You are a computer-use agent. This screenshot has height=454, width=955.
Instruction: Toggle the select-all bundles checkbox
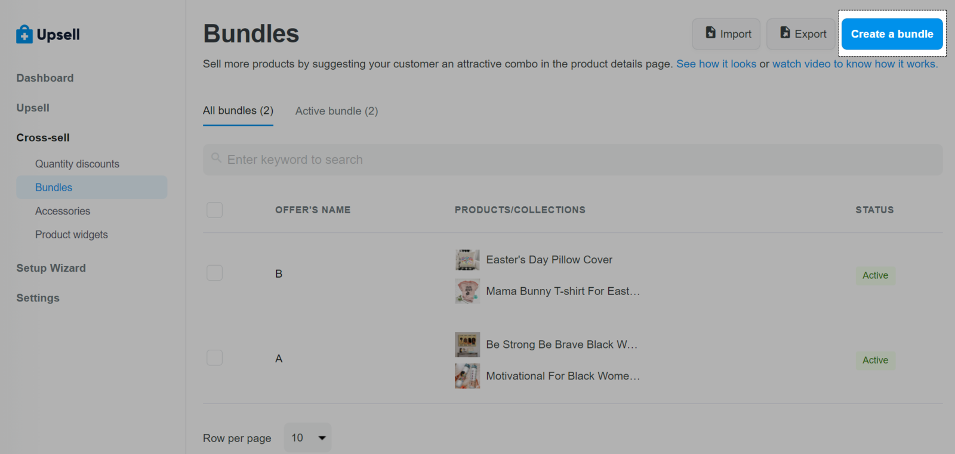tap(214, 210)
